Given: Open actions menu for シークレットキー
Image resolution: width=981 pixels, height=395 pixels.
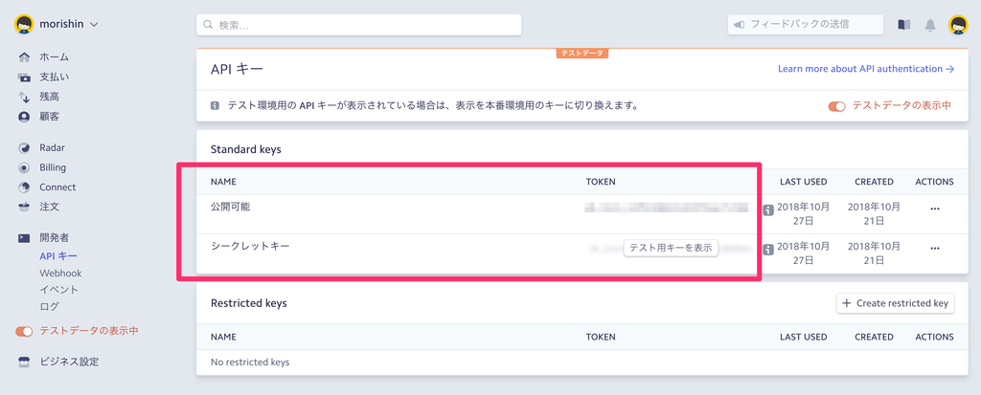Looking at the screenshot, I should [x=935, y=248].
